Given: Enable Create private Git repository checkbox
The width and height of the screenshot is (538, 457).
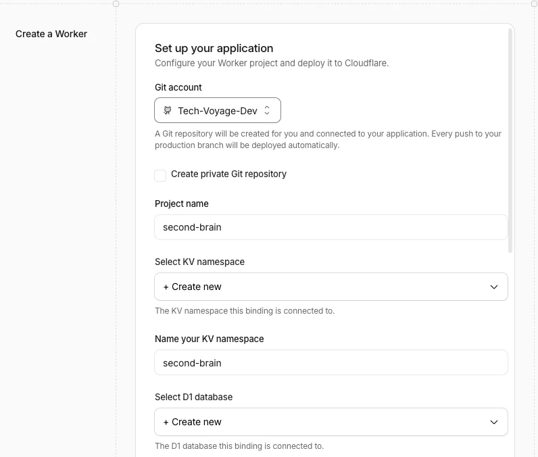Looking at the screenshot, I should click(160, 175).
